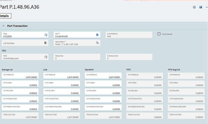
Task: Click the FIFO Subsequence field
Action: [129, 57]
